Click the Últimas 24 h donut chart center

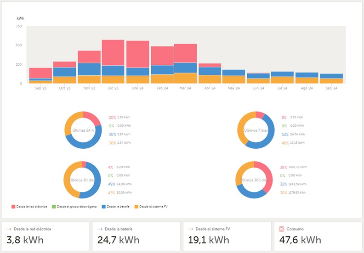(83, 130)
